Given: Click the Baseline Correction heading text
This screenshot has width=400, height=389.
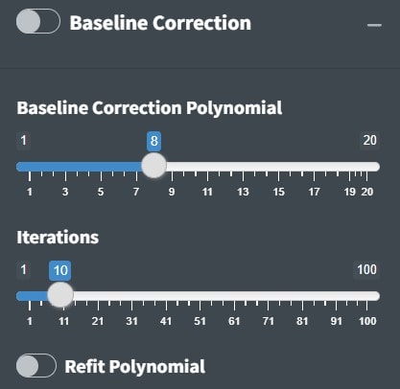Looking at the screenshot, I should pos(160,23).
